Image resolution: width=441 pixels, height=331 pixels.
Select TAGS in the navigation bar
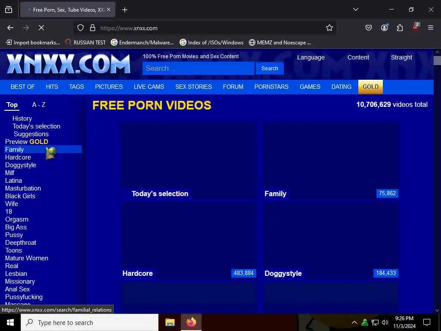pos(77,87)
